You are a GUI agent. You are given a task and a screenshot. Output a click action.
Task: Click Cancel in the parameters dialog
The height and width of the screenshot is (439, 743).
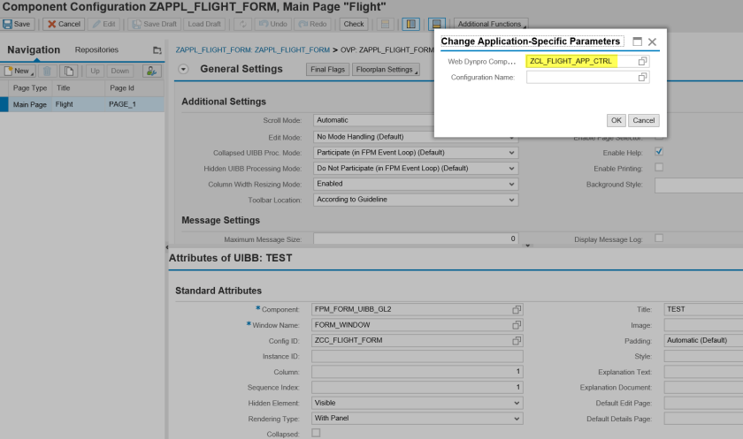point(644,121)
